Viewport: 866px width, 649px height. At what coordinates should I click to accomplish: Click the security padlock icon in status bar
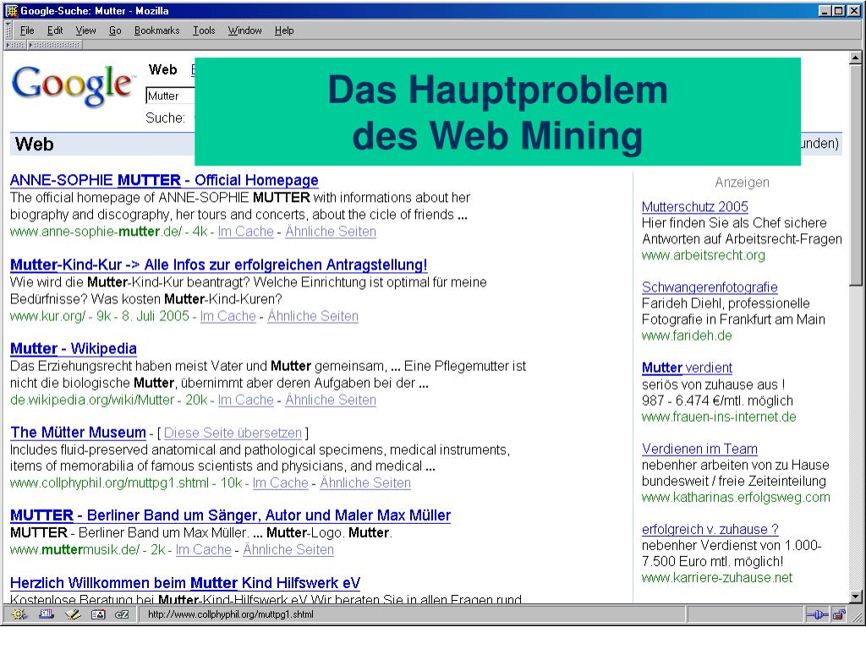839,614
